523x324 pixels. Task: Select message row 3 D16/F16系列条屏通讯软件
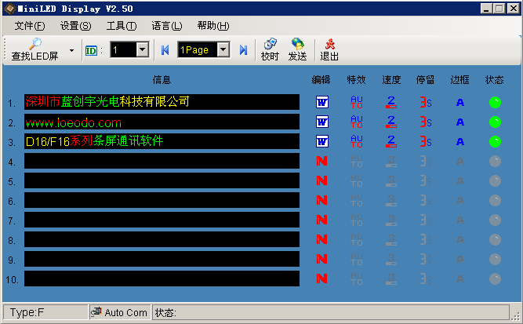tap(162, 141)
